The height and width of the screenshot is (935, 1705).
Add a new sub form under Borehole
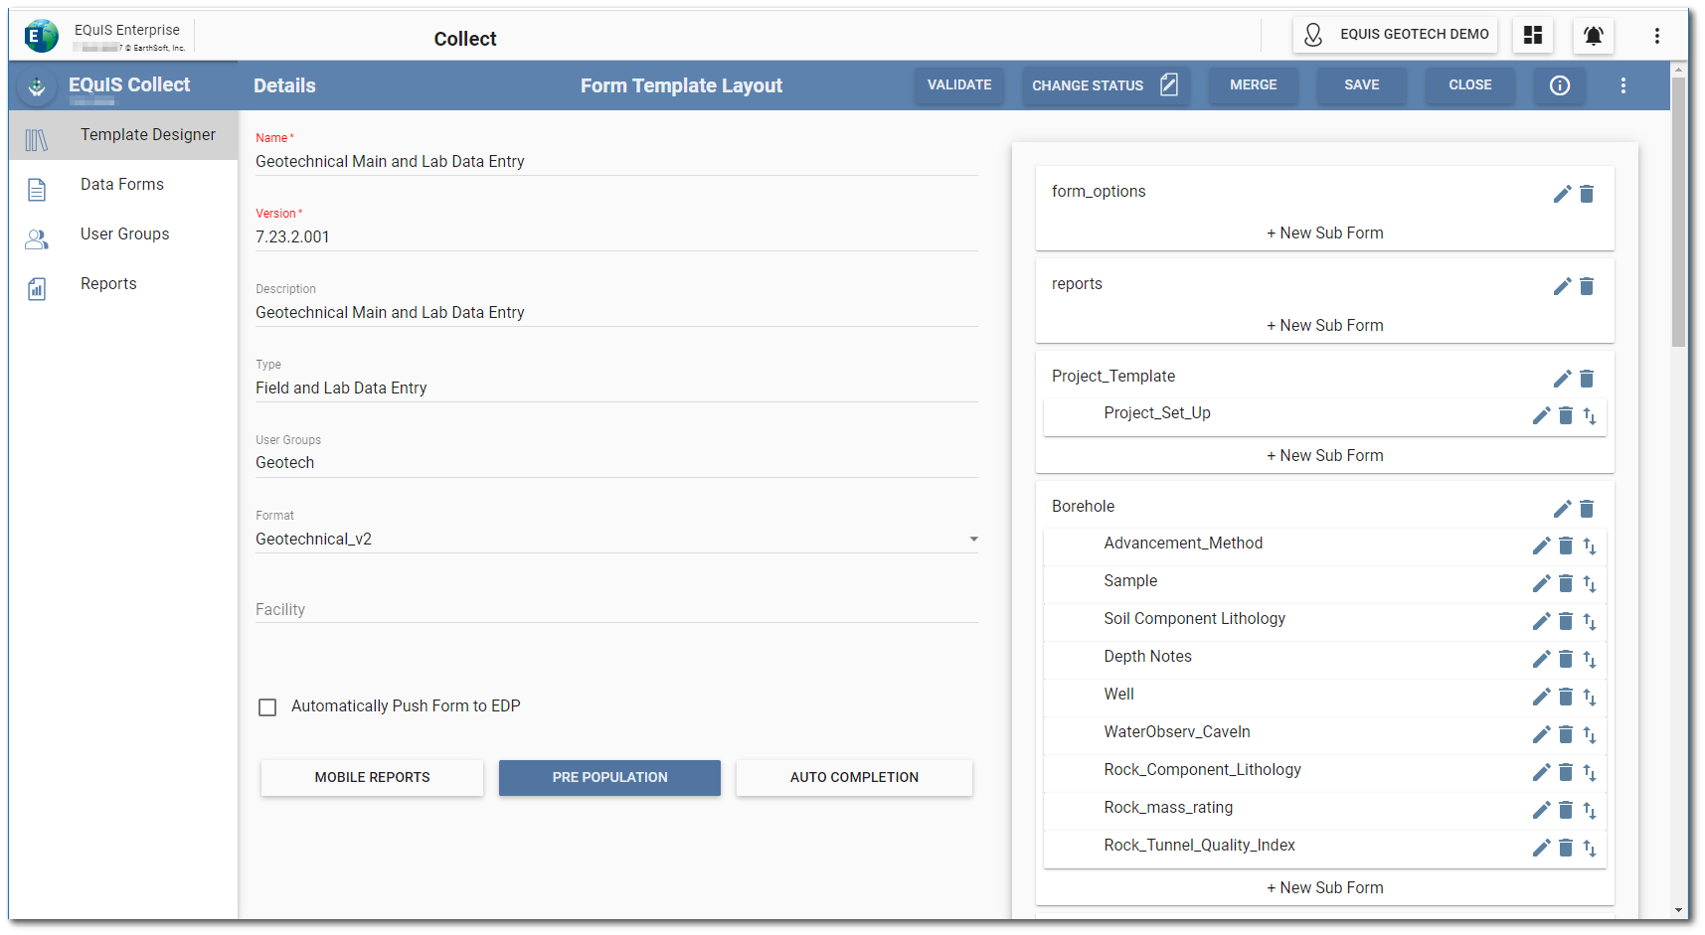pos(1324,887)
